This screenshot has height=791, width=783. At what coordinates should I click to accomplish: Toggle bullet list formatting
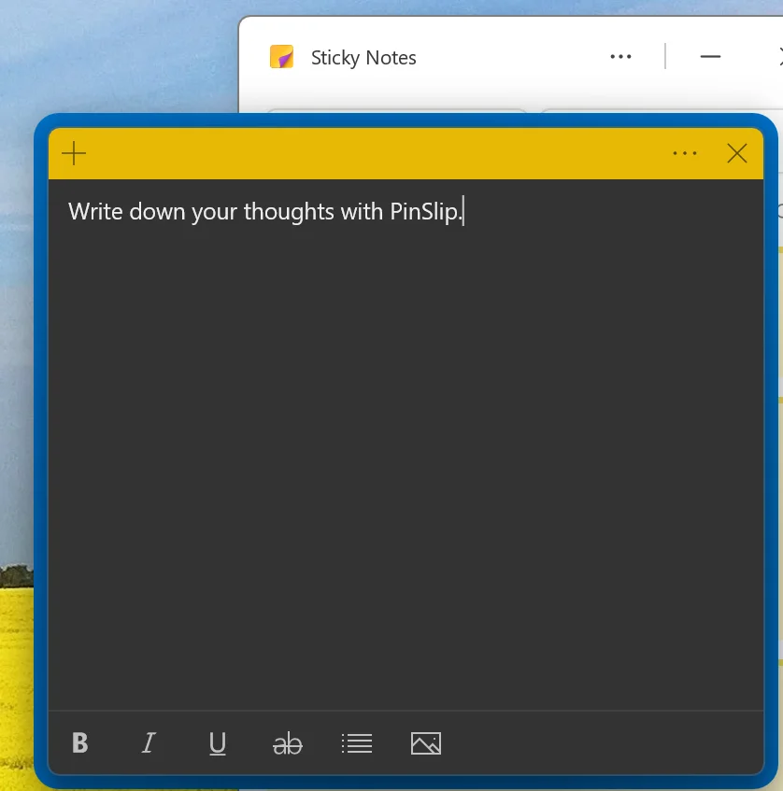357,743
